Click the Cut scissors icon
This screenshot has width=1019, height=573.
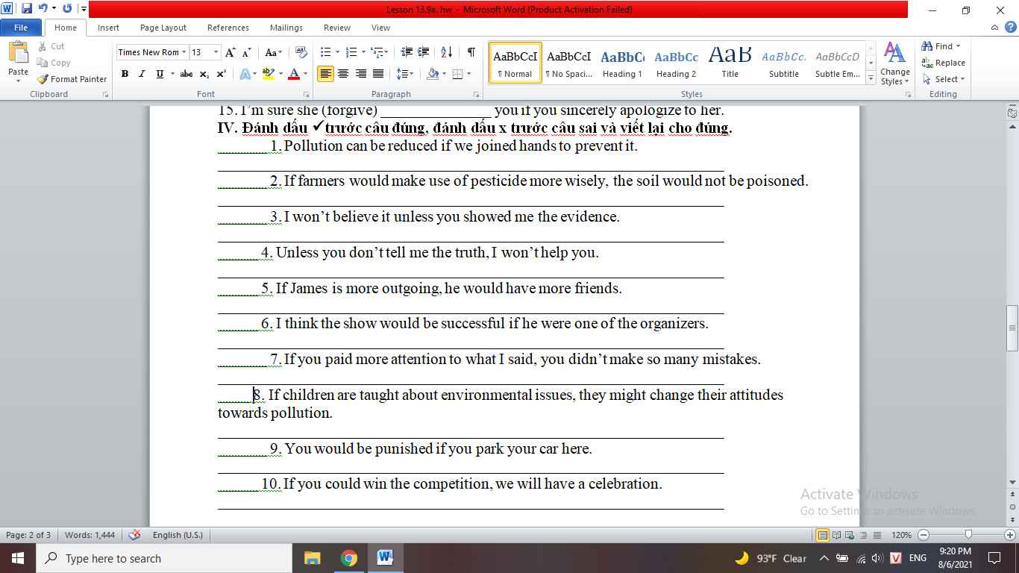43,46
